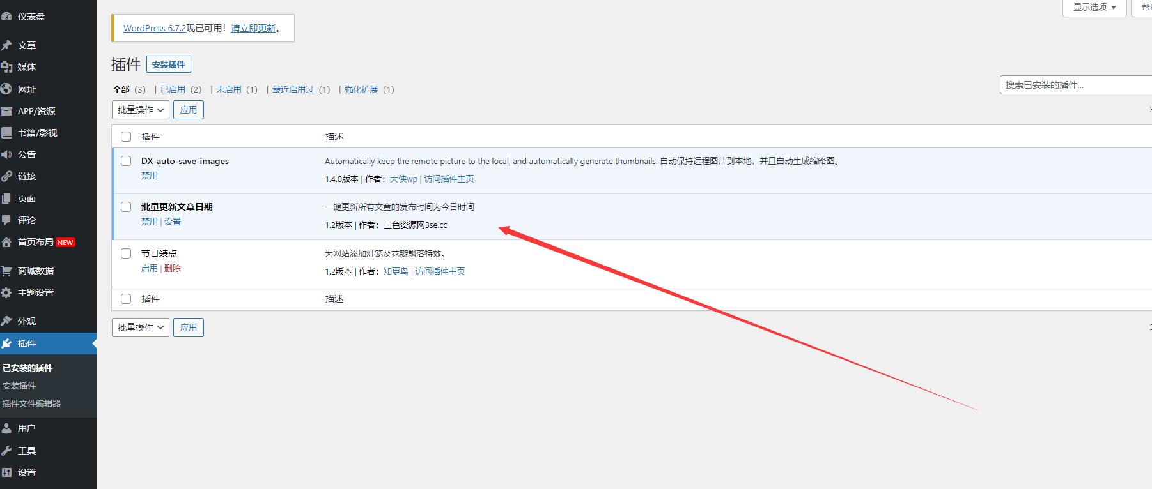Click the wrench icon for 工具
This screenshot has height=489, width=1152.
click(6, 451)
